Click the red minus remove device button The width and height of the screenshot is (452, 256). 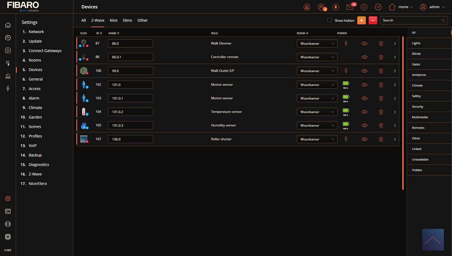click(x=373, y=20)
